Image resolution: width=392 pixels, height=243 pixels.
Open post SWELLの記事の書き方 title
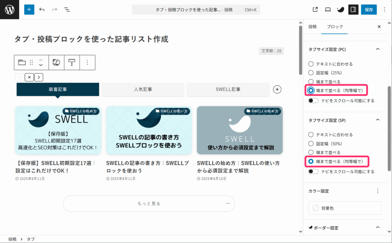148,167
